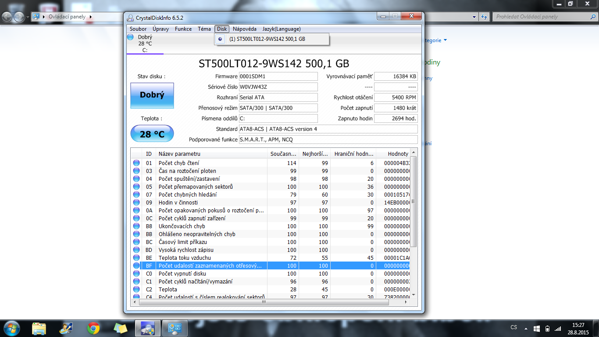Switch to CrystalDiskInfo taskbar button
The image size is (599, 337).
pos(147,328)
